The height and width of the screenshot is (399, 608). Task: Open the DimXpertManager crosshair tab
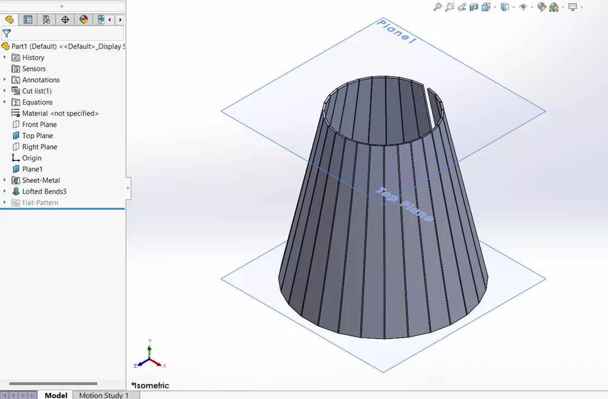pos(65,20)
